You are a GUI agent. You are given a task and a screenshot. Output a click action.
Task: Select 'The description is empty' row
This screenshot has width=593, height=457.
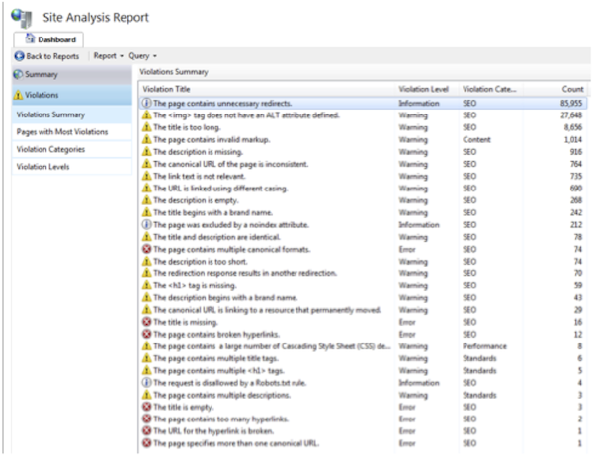(x=364, y=200)
